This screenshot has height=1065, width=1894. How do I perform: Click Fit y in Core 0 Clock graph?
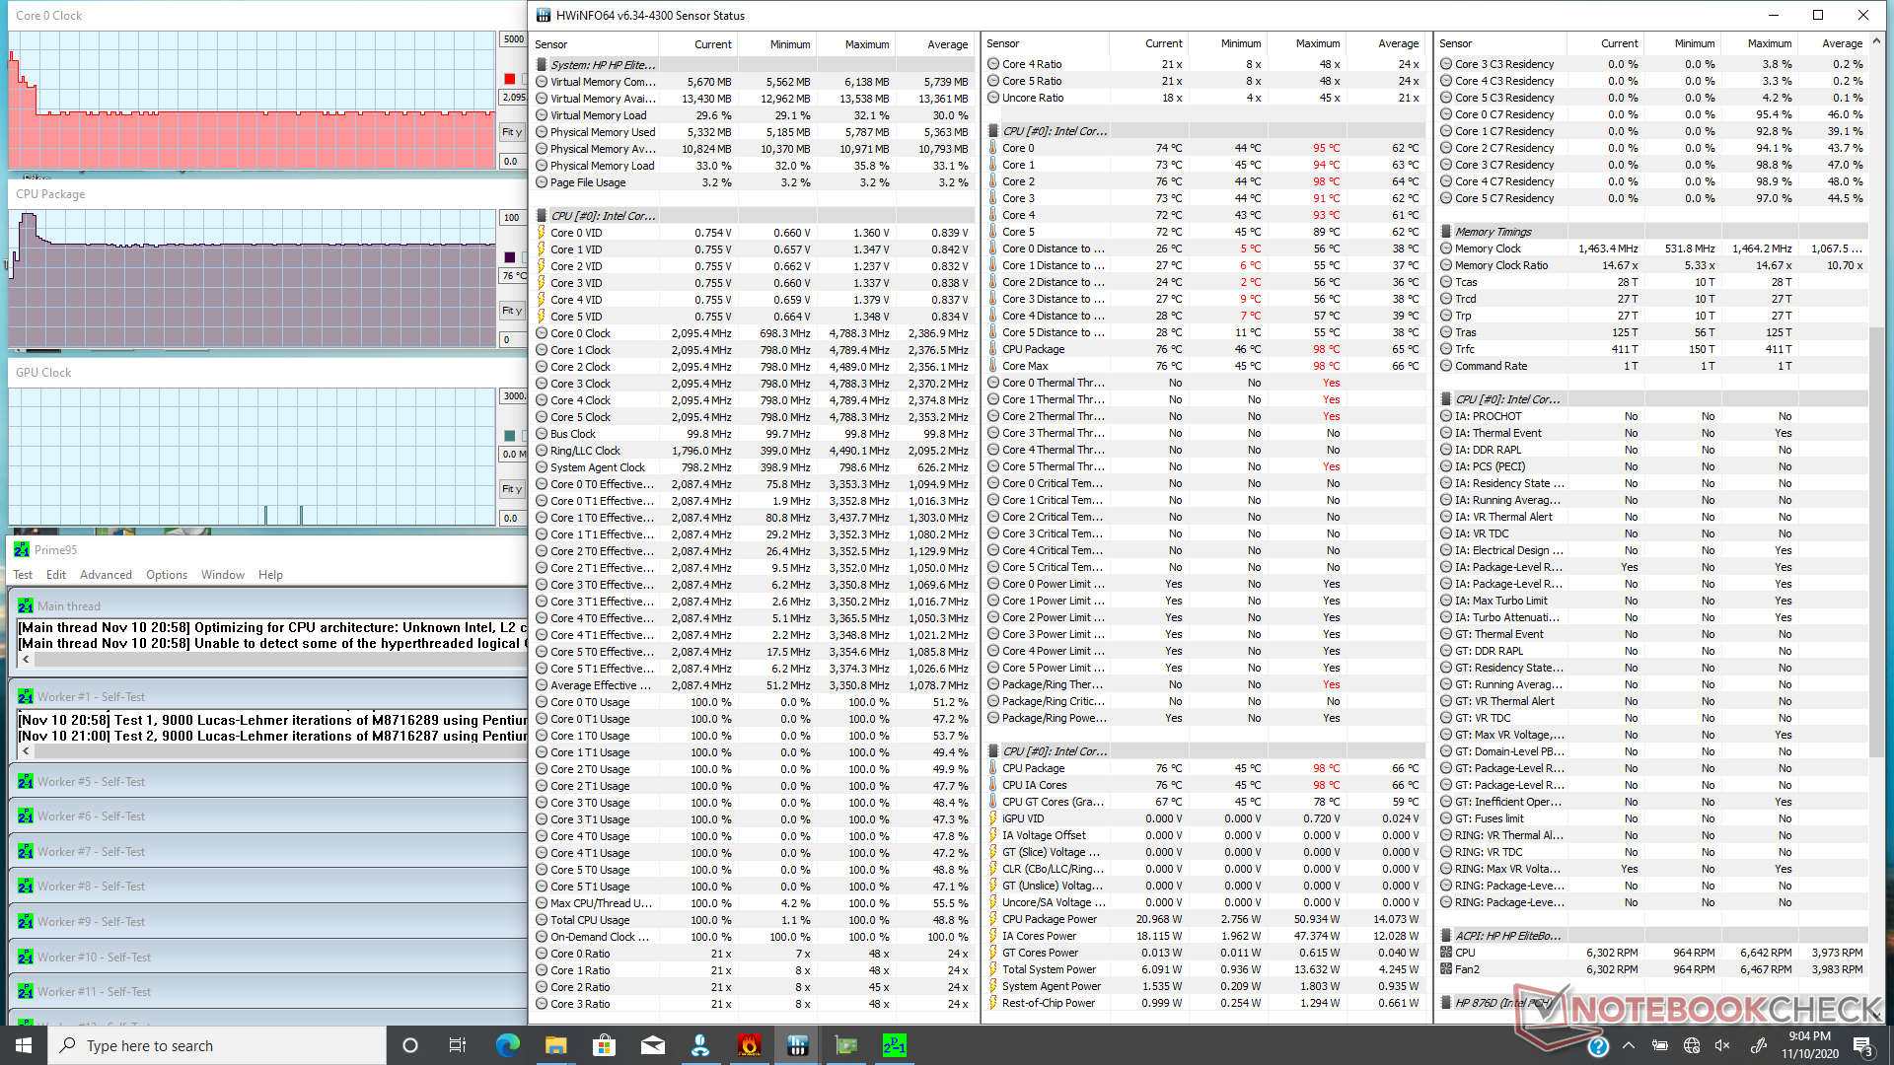pyautogui.click(x=511, y=131)
